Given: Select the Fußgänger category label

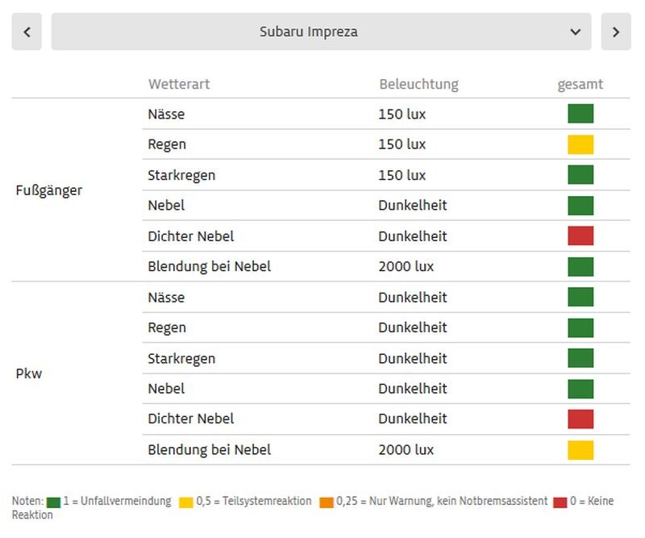Looking at the screenshot, I should pyautogui.click(x=49, y=190).
